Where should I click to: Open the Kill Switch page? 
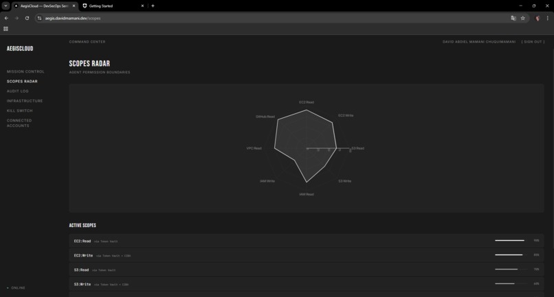pyautogui.click(x=19, y=110)
